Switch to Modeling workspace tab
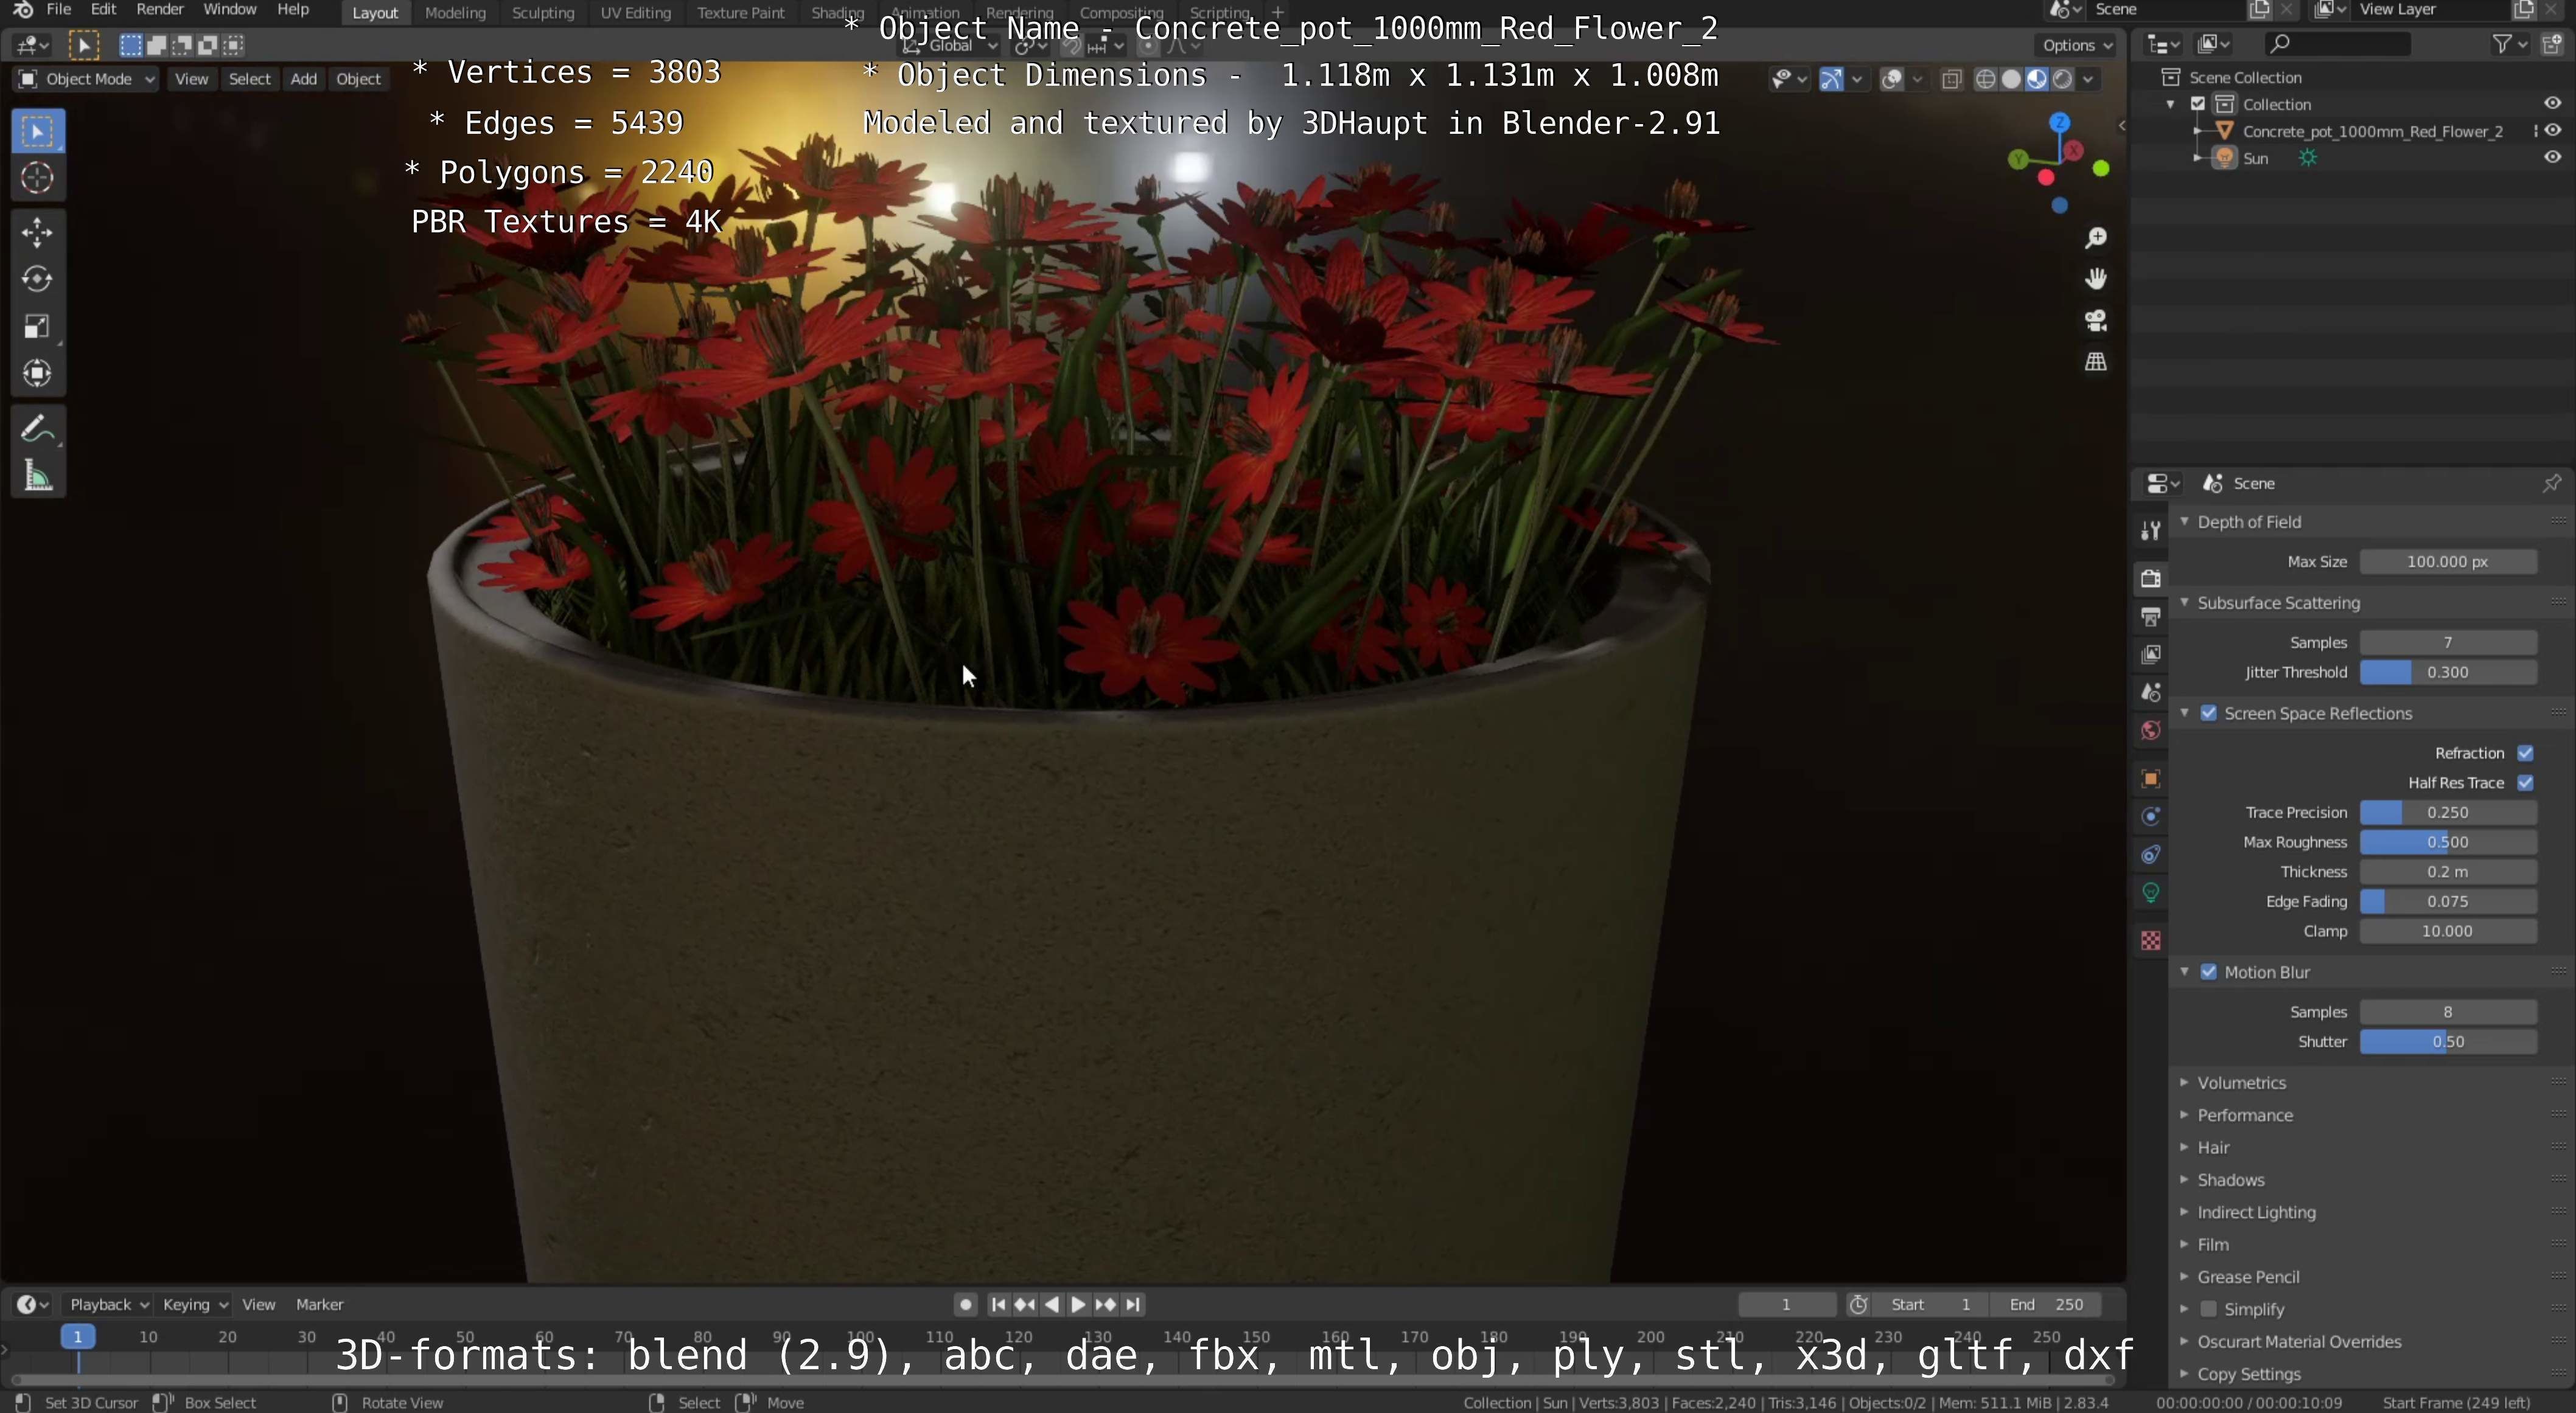Image resolution: width=2576 pixels, height=1413 pixels. pos(455,13)
